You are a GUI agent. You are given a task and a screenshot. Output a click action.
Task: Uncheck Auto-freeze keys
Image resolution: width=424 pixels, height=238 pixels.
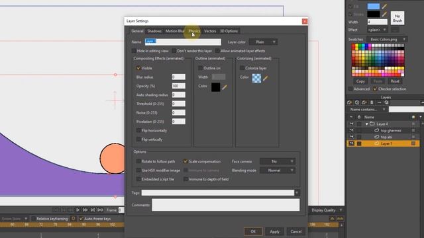81,219
